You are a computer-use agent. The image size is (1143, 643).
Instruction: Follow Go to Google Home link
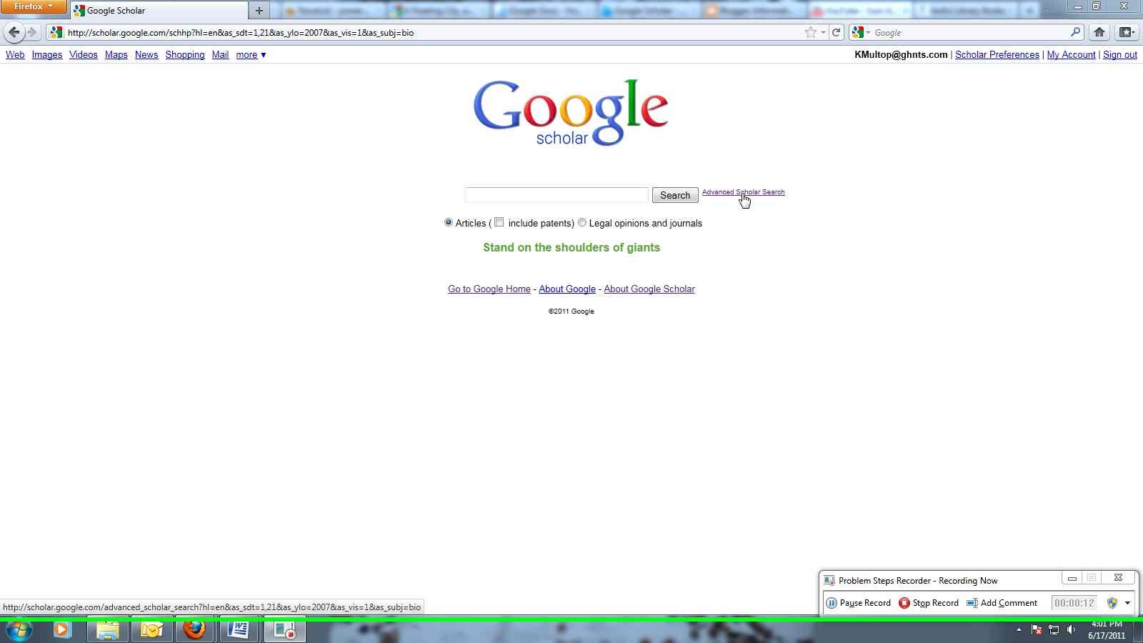pyautogui.click(x=489, y=289)
